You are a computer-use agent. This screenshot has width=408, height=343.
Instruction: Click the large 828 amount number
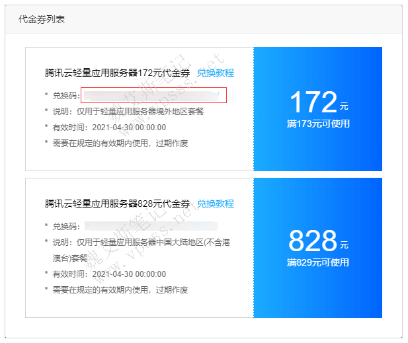313,241
